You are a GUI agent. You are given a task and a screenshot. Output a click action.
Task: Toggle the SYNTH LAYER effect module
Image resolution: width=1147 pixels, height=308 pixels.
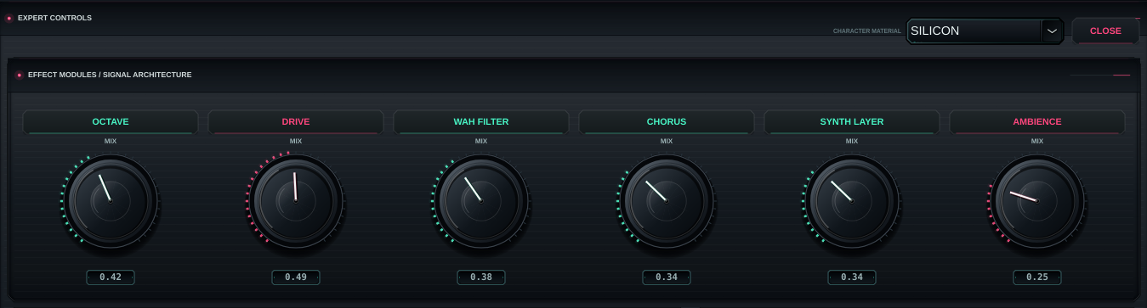[852, 121]
